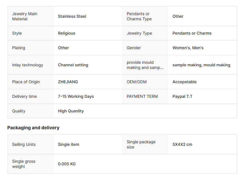The height and width of the screenshot is (179, 245).
Task: Click the PAYMENT TERM label
Action: 142,96
